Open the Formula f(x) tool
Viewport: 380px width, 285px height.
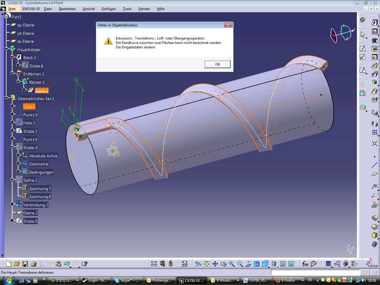(305, 264)
